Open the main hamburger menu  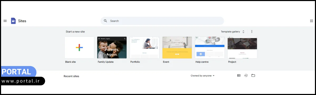click(5, 21)
